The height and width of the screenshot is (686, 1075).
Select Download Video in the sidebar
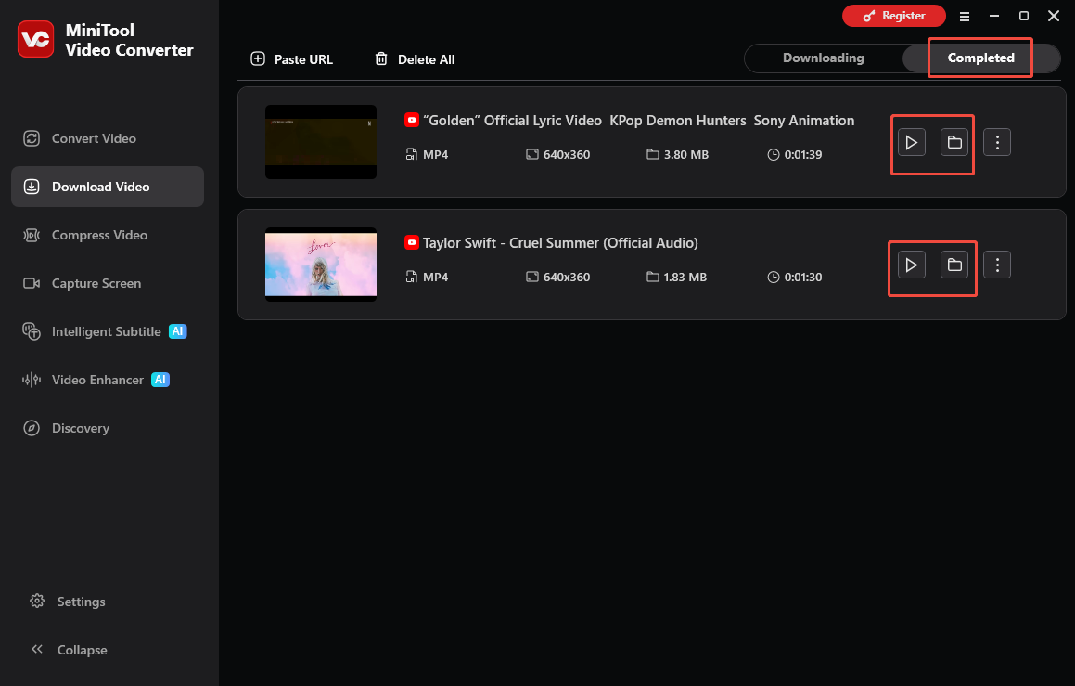pos(108,187)
